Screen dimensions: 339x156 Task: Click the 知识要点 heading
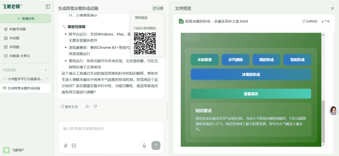203,110
